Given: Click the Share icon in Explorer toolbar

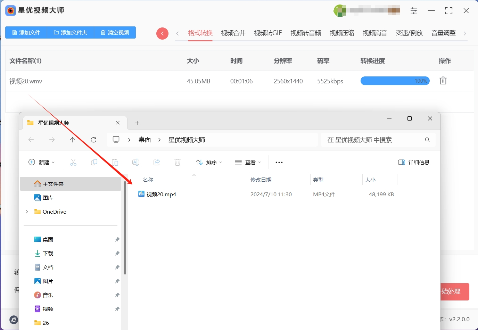Looking at the screenshot, I should [157, 162].
